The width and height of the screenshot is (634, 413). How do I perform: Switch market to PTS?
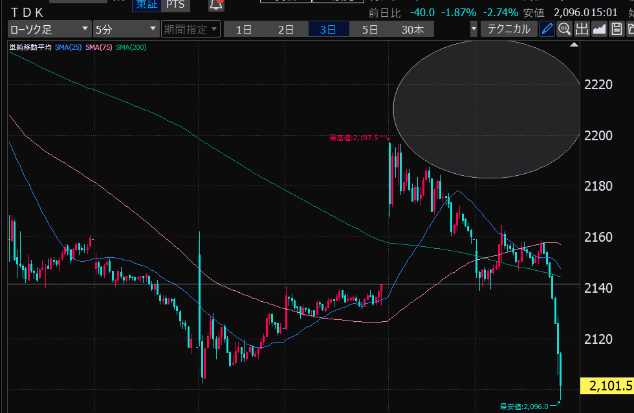[174, 5]
